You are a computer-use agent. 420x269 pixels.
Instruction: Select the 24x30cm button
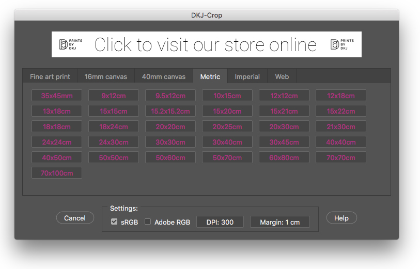(x=114, y=142)
